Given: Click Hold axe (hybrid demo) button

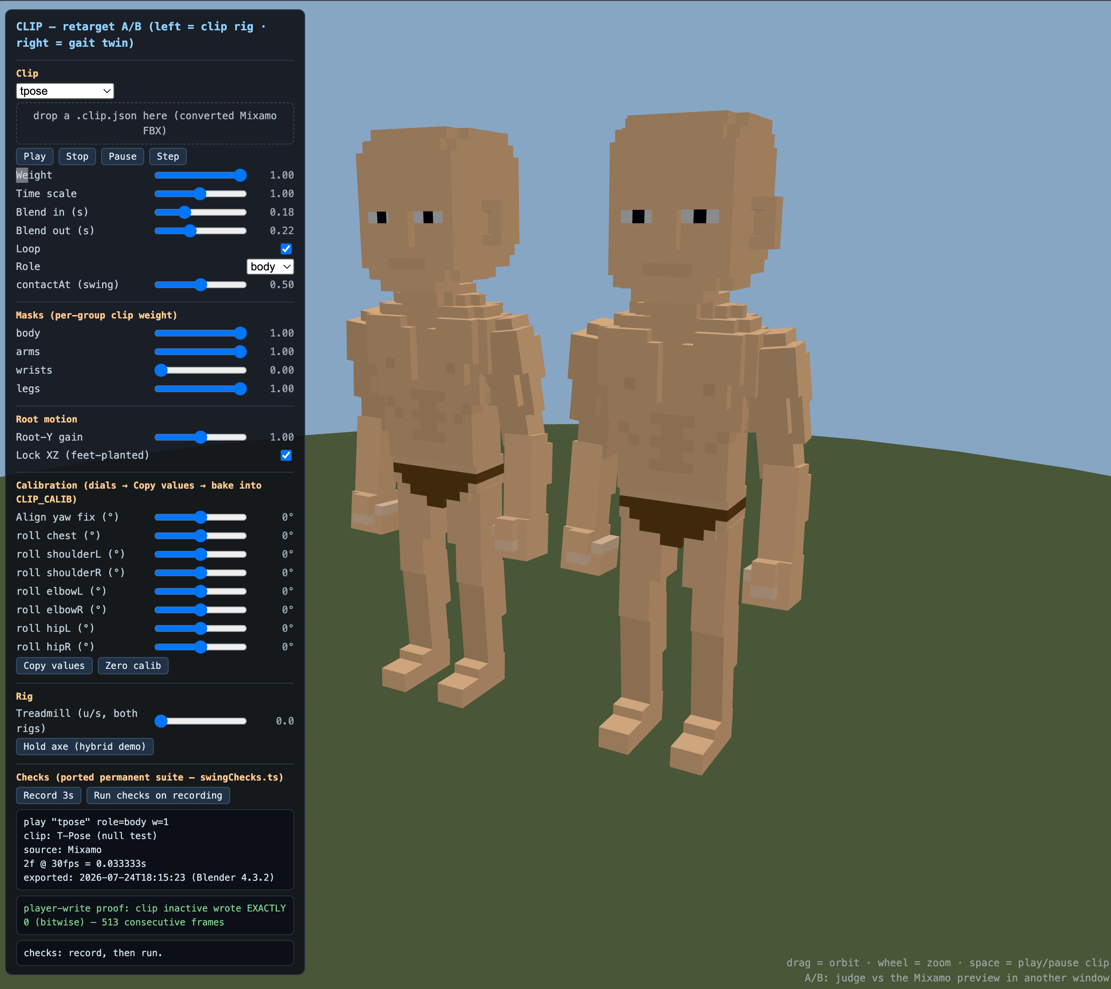Looking at the screenshot, I should point(85,747).
